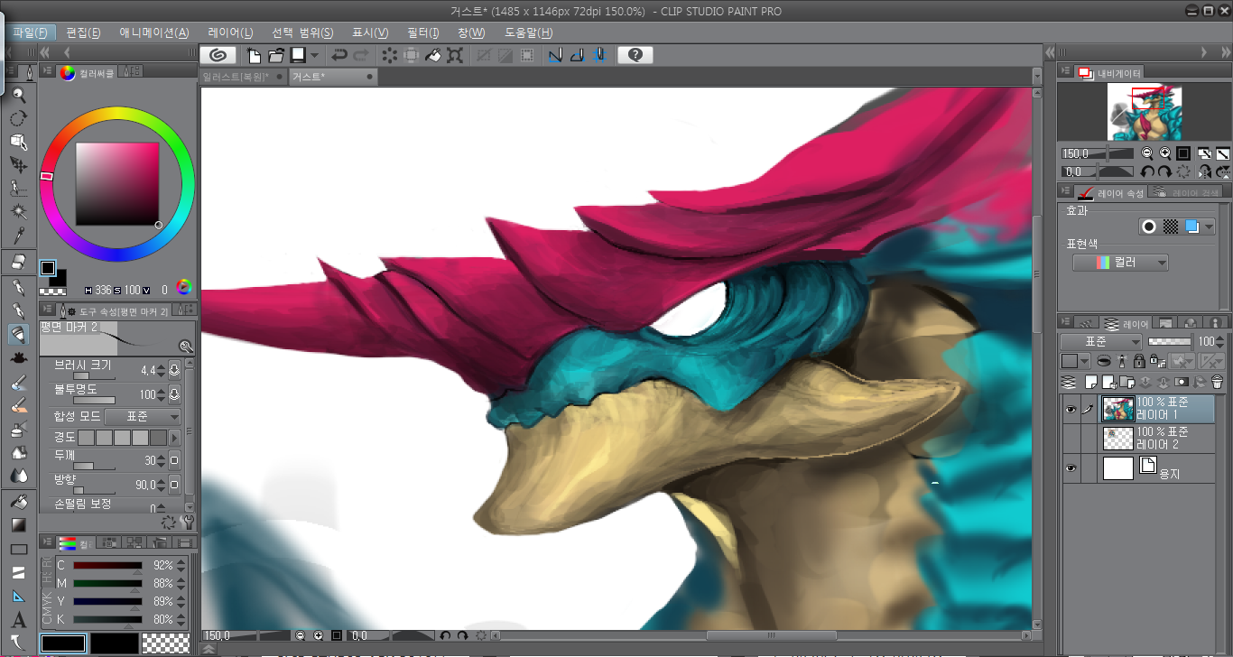Image resolution: width=1233 pixels, height=657 pixels.
Task: Zoom out in the Navigator panel
Action: pyautogui.click(x=1147, y=153)
